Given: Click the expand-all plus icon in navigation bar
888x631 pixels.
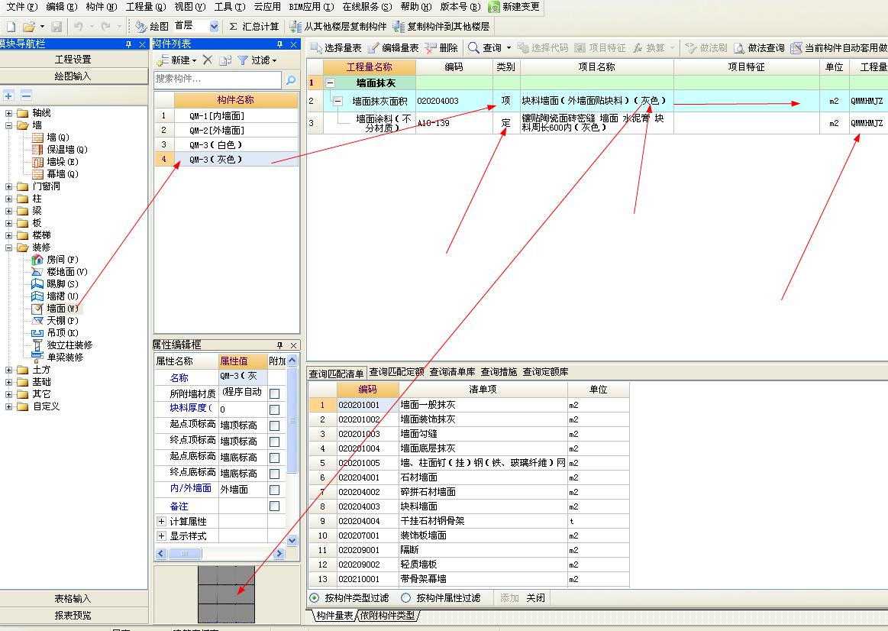Looking at the screenshot, I should [x=8, y=95].
